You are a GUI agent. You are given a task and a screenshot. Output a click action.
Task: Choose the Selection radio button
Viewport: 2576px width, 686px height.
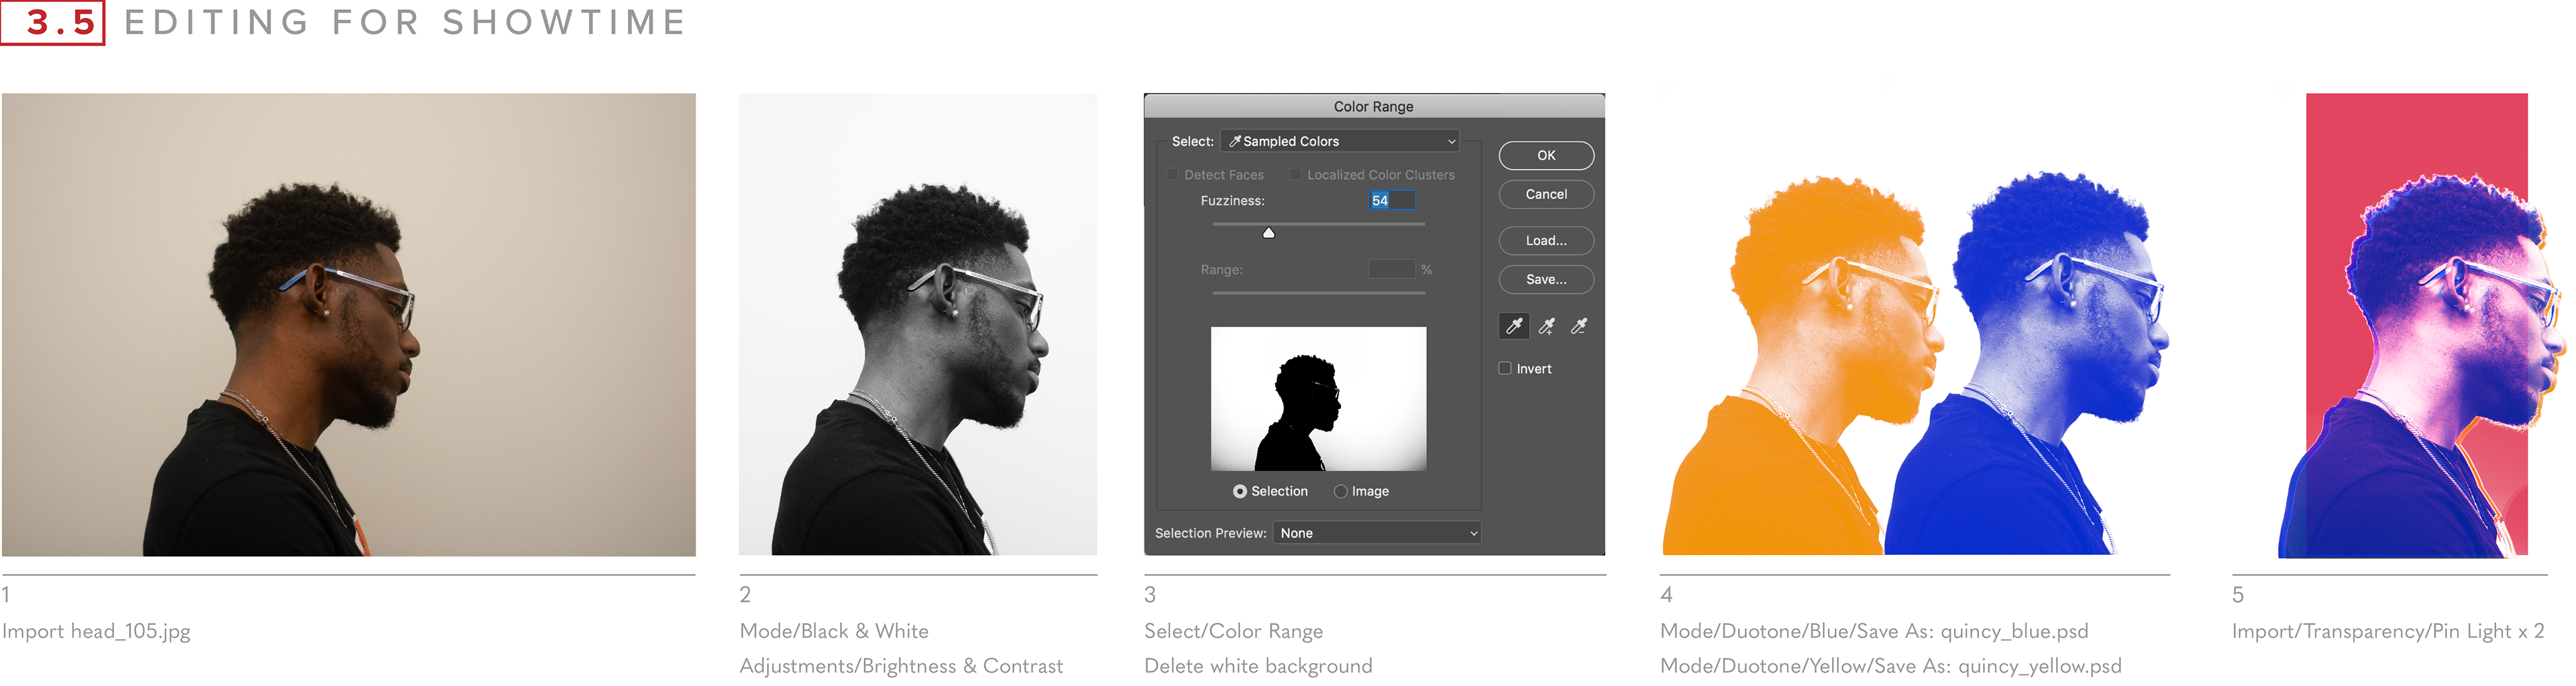[x=1240, y=491]
